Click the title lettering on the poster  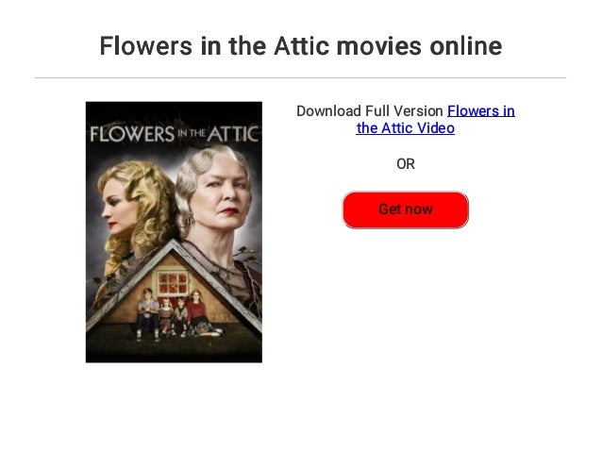pyautogui.click(x=174, y=134)
